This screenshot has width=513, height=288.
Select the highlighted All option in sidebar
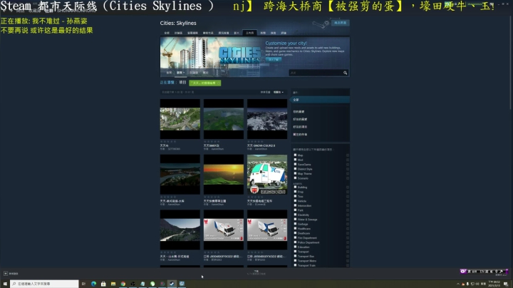321,100
